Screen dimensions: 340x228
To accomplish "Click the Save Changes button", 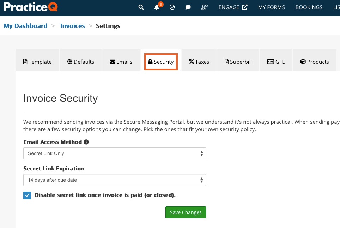I will (x=186, y=212).
